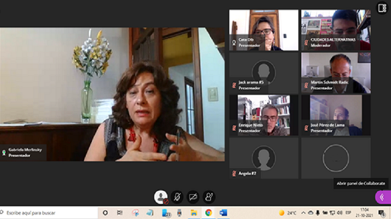Image resolution: width=391 pixels, height=219 pixels.
Task: Open the voice recorder microphone taskbar icon
Action: (x=179, y=213)
